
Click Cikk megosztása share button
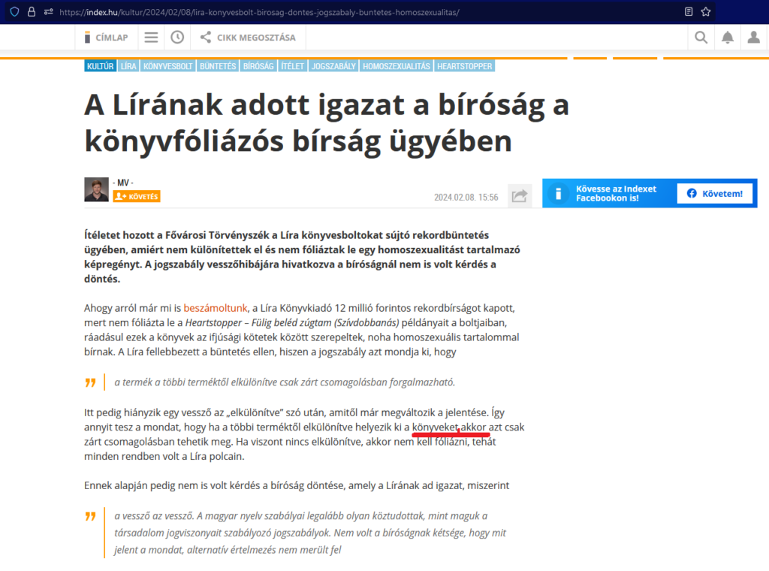(248, 37)
